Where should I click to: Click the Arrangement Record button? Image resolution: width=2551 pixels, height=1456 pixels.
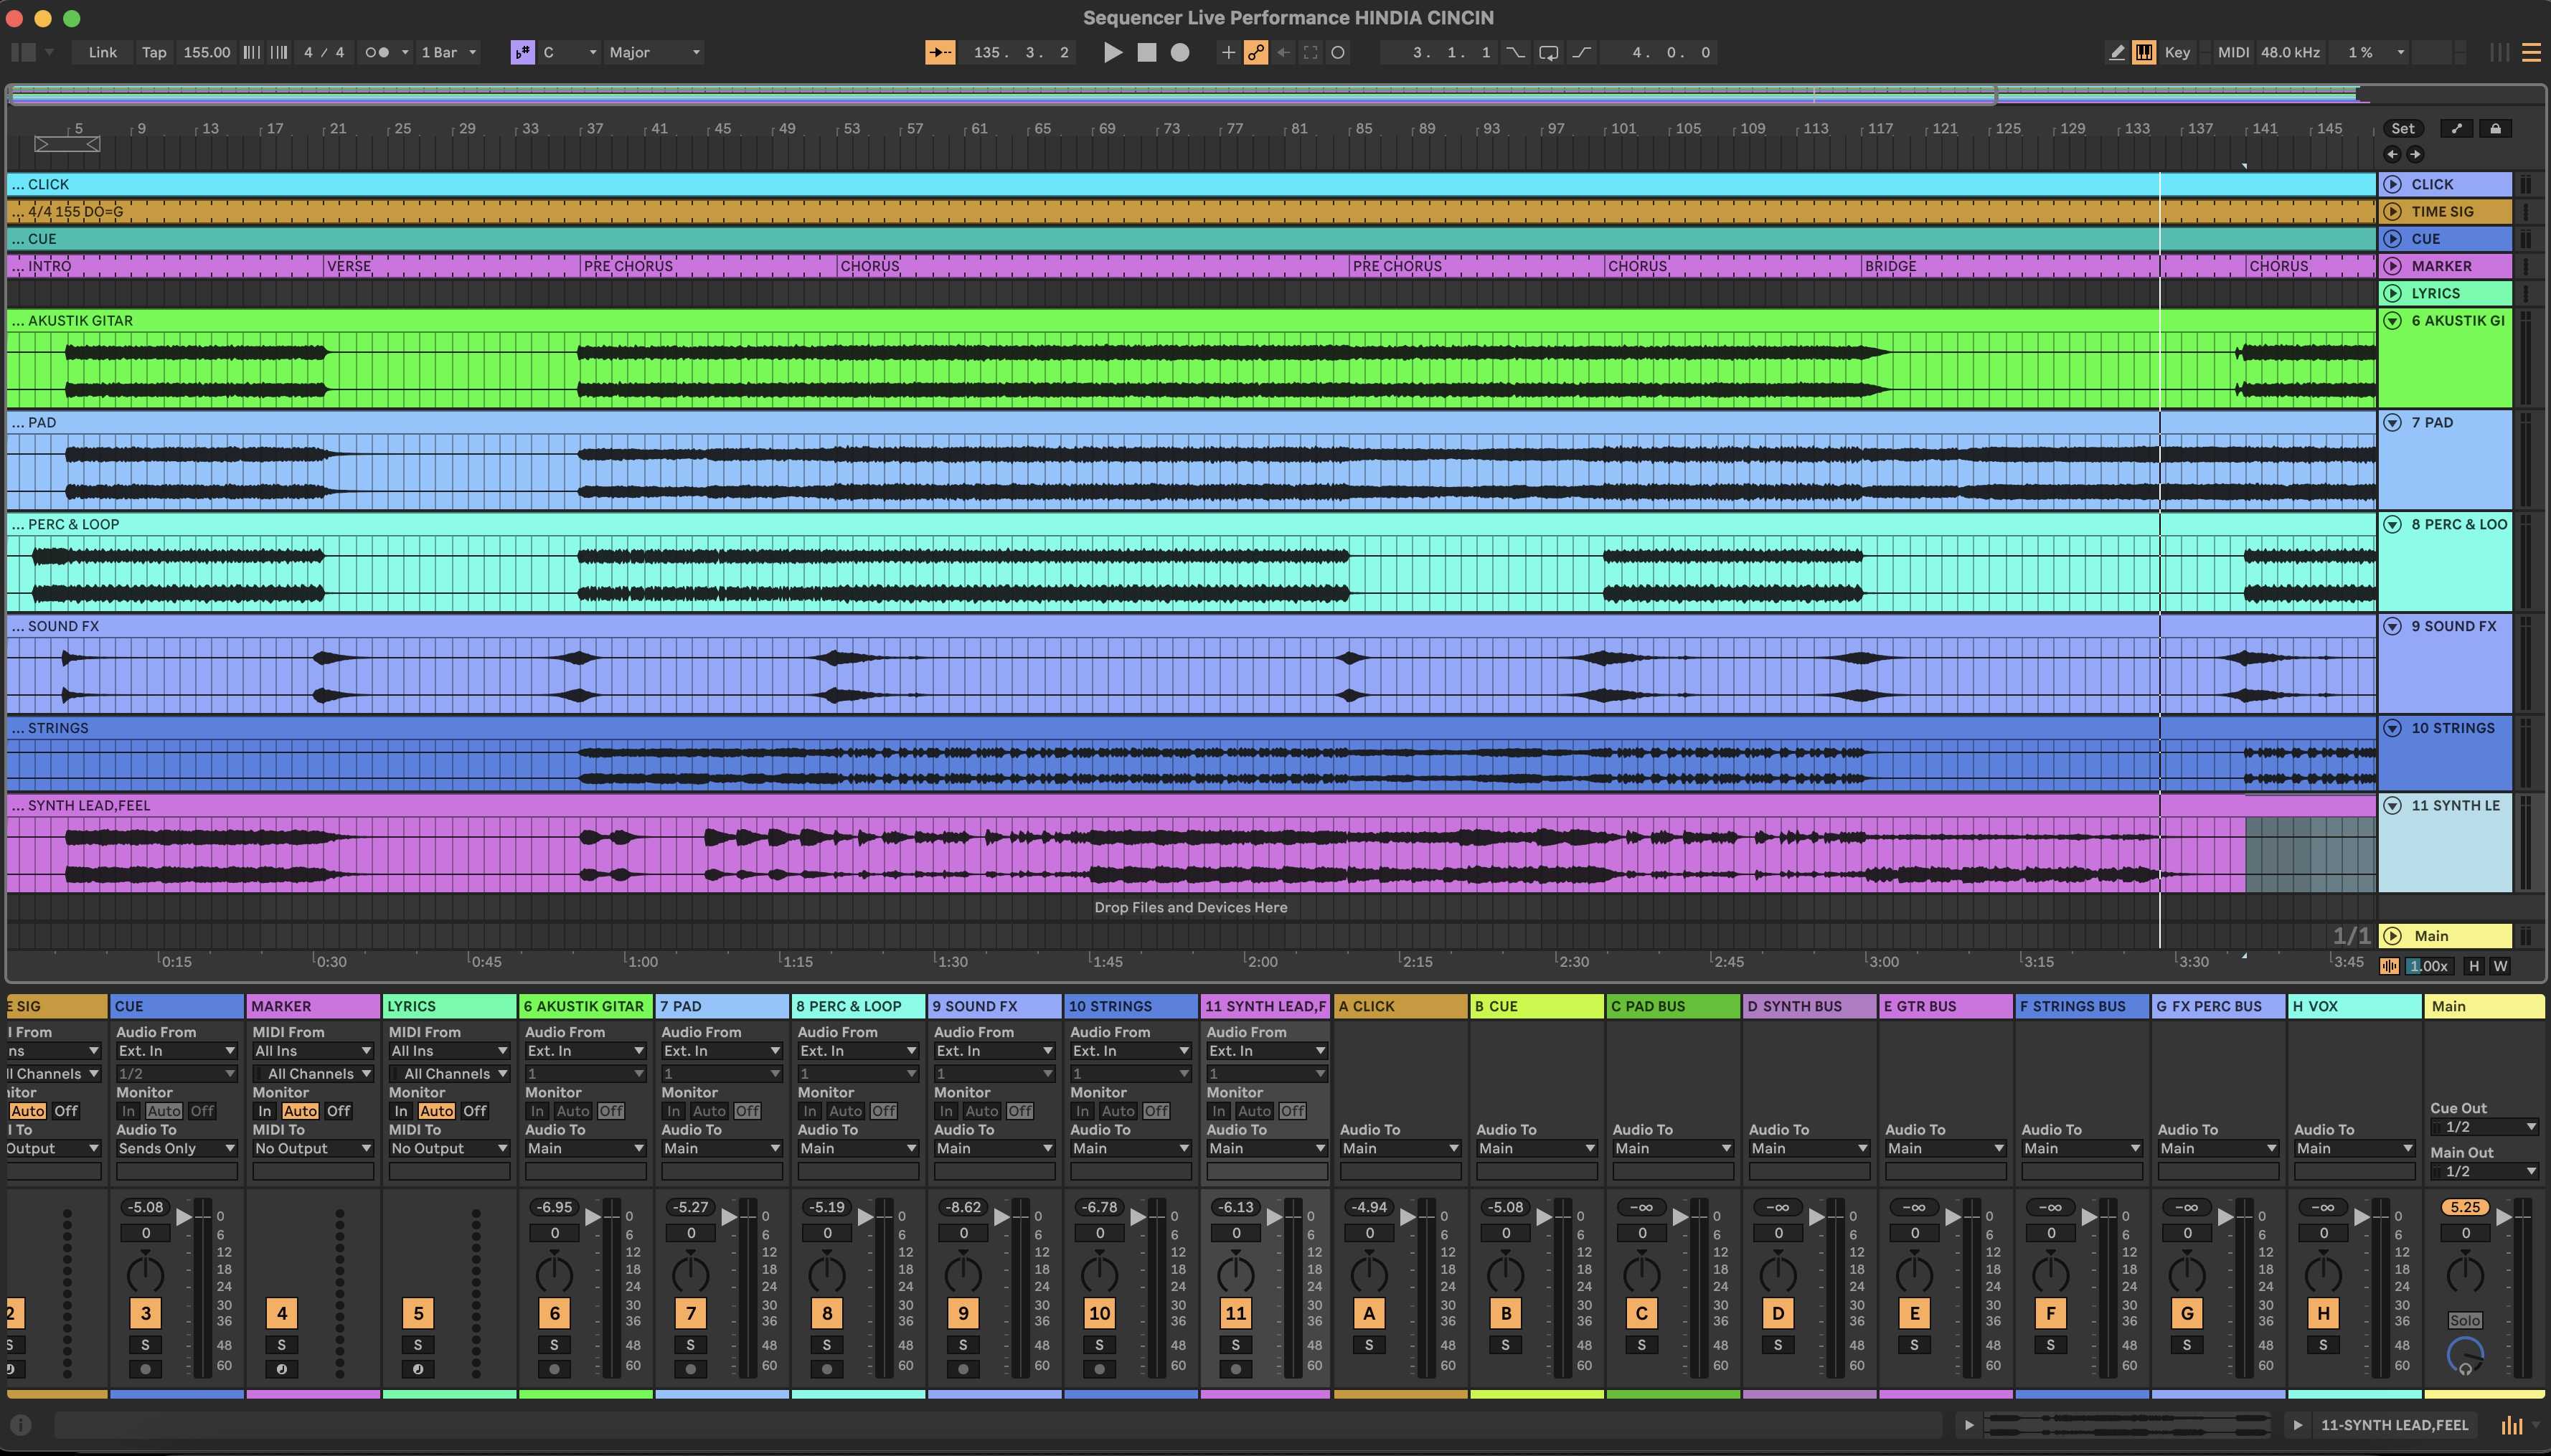tap(1180, 52)
